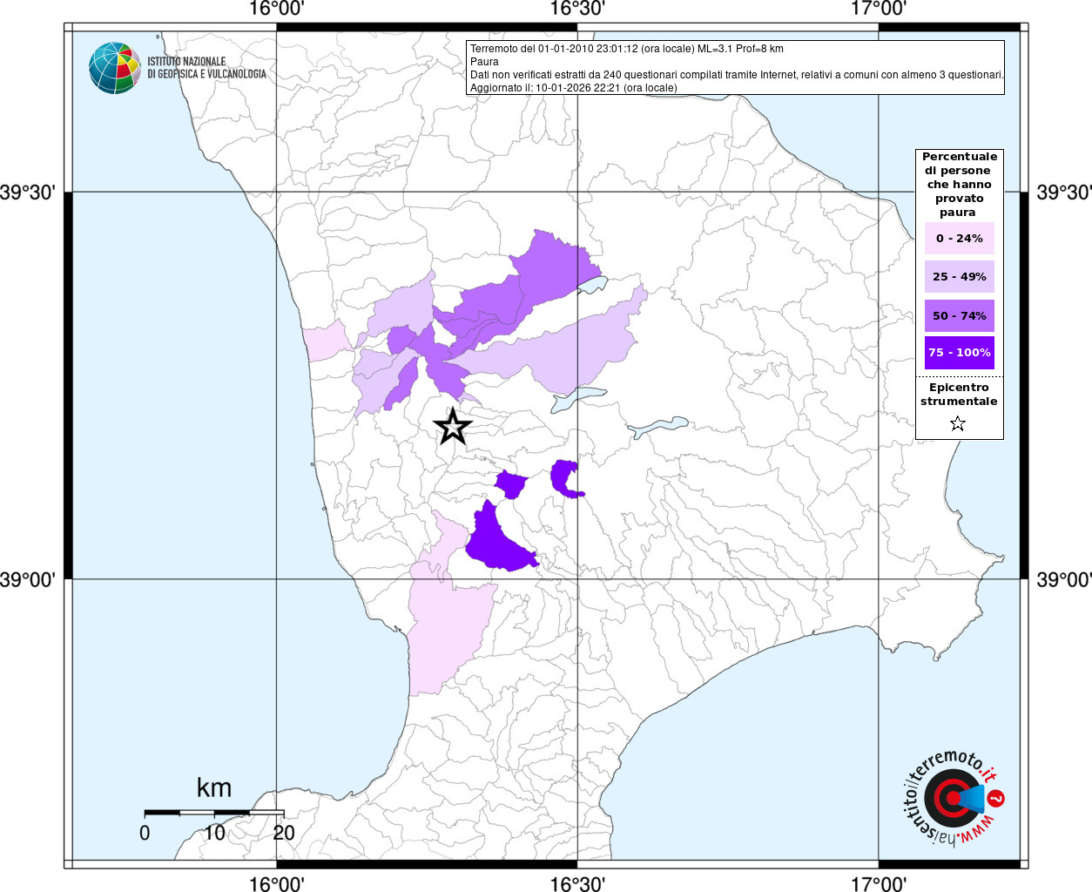Click the scale bar '0' value
This screenshot has height=892, width=1092.
[x=145, y=833]
